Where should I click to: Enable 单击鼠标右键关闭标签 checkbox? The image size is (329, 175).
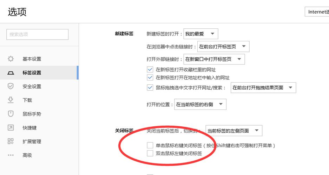pyautogui.click(x=150, y=145)
